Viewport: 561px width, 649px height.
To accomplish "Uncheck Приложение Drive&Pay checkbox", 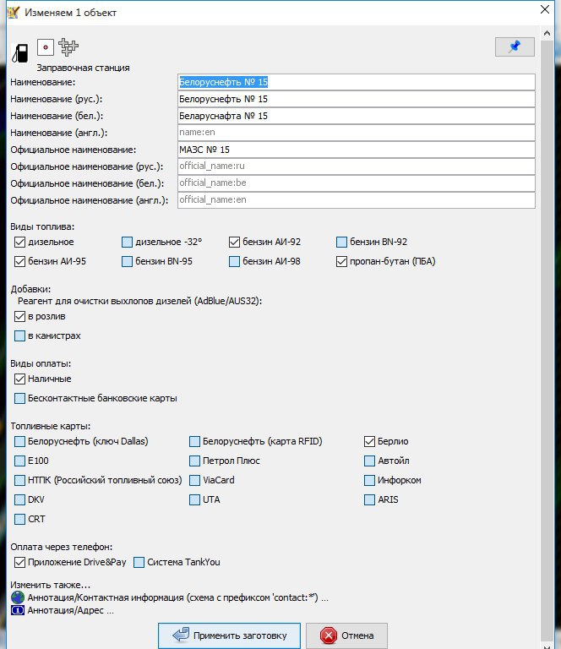I will (20, 562).
